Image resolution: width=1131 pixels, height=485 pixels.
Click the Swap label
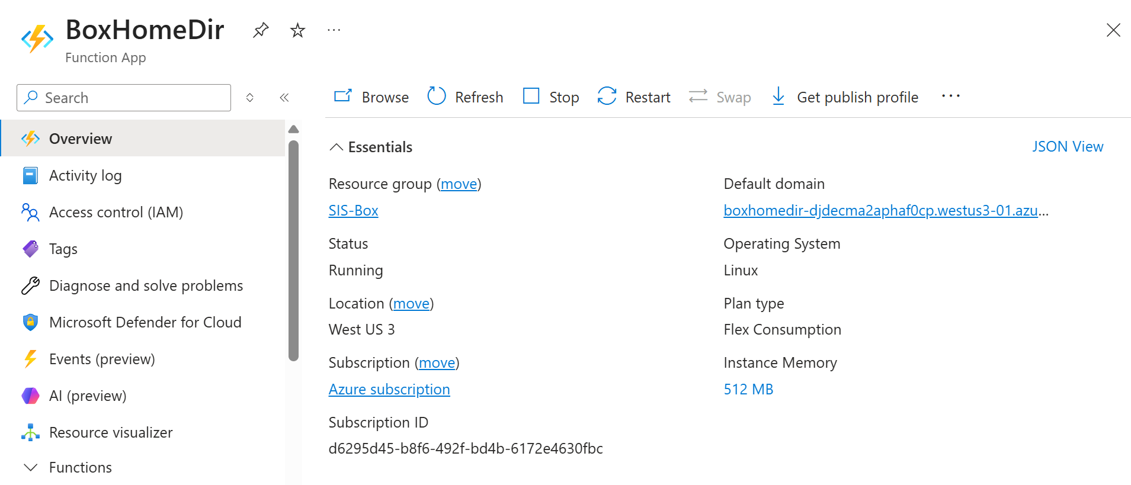pyautogui.click(x=733, y=98)
